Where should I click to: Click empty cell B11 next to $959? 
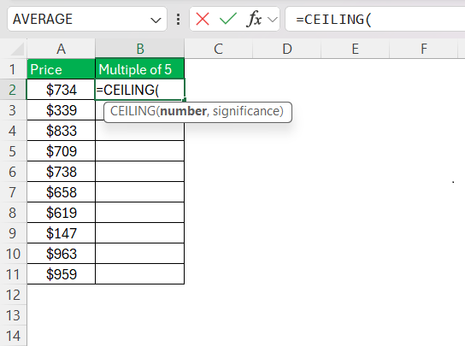[x=140, y=274]
